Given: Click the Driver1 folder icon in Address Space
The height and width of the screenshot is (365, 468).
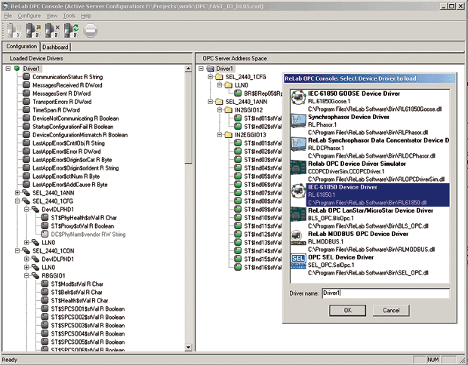Looking at the screenshot, I should pyautogui.click(x=211, y=69).
